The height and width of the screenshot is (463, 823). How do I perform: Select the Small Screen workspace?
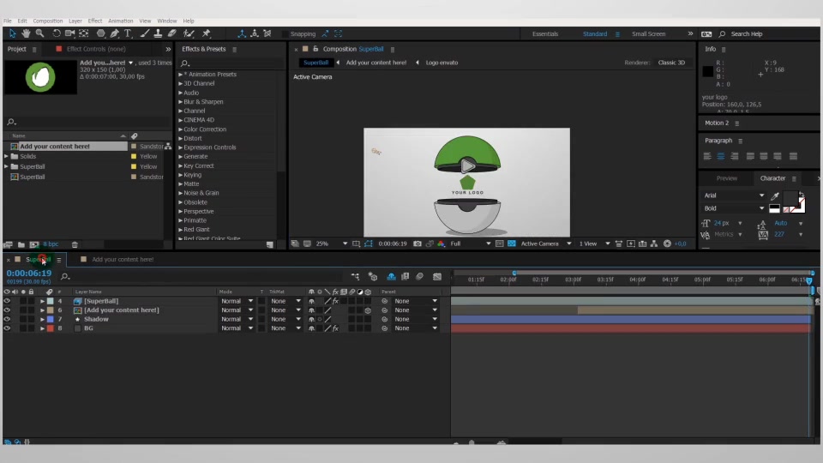point(648,33)
